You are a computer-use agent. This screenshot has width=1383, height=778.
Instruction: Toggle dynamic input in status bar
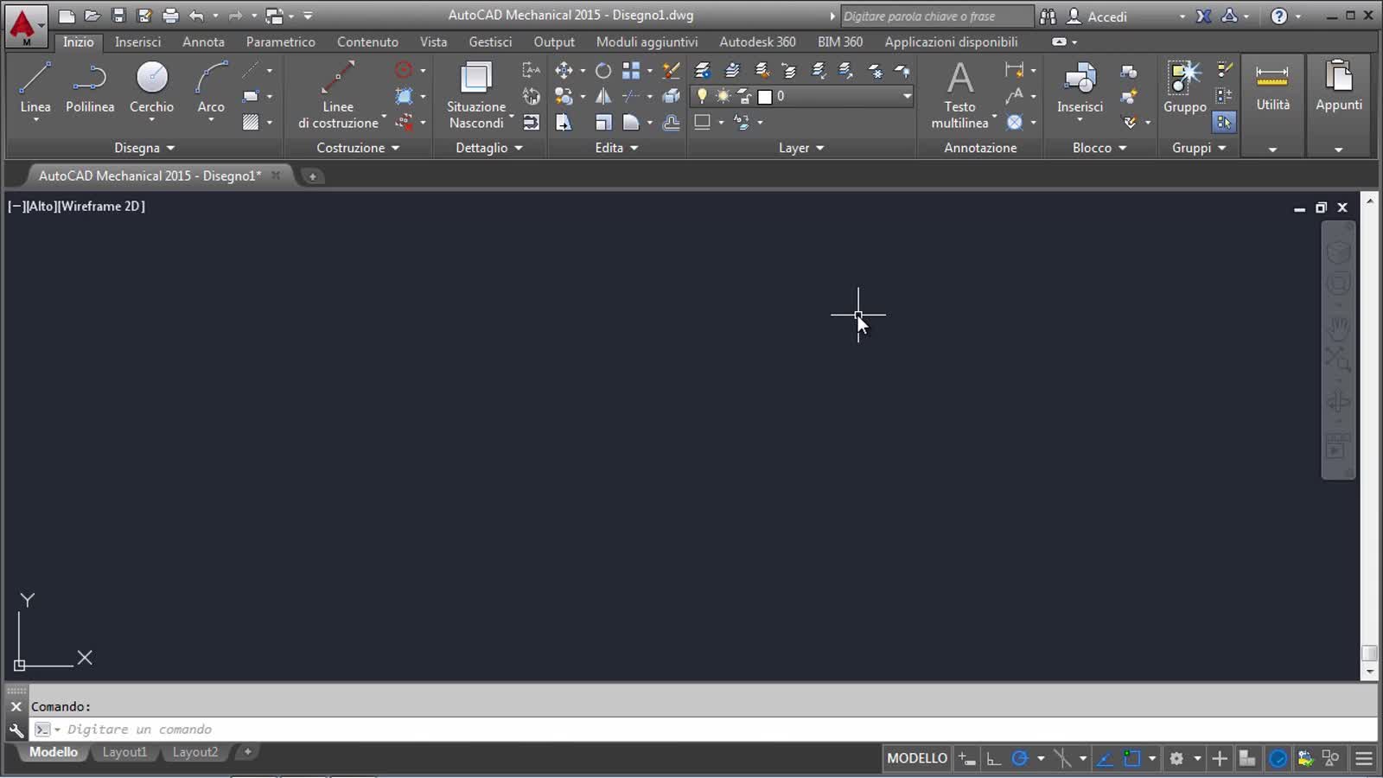pos(967,759)
